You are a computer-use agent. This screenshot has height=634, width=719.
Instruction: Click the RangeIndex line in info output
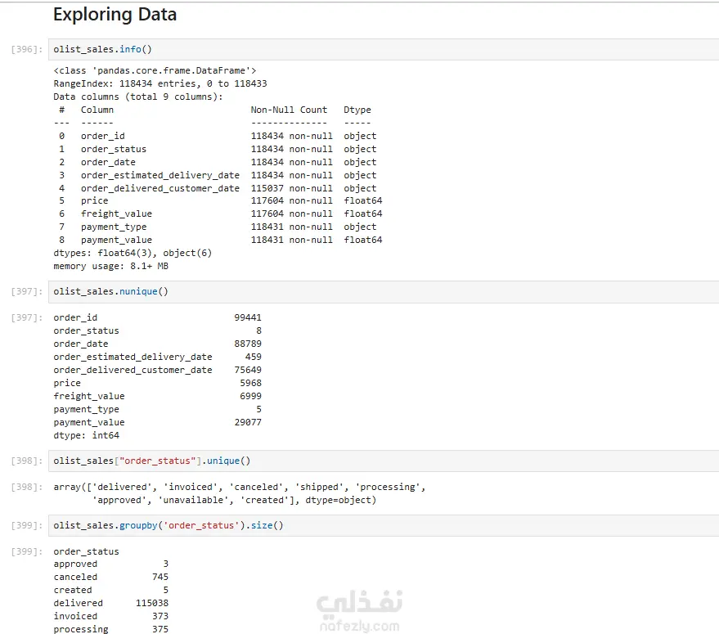pos(160,83)
